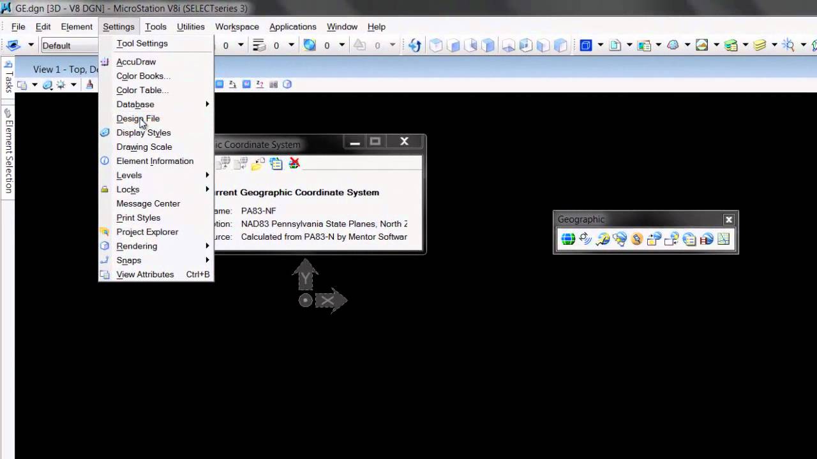This screenshot has width=817, height=459.
Task: Click the PA83-NF coordinate system name
Action: tap(259, 211)
